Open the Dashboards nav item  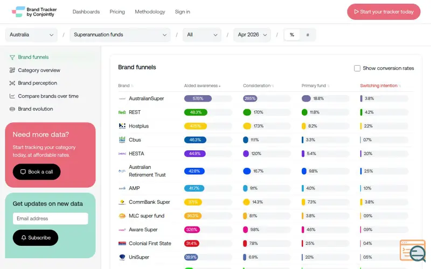point(86,12)
